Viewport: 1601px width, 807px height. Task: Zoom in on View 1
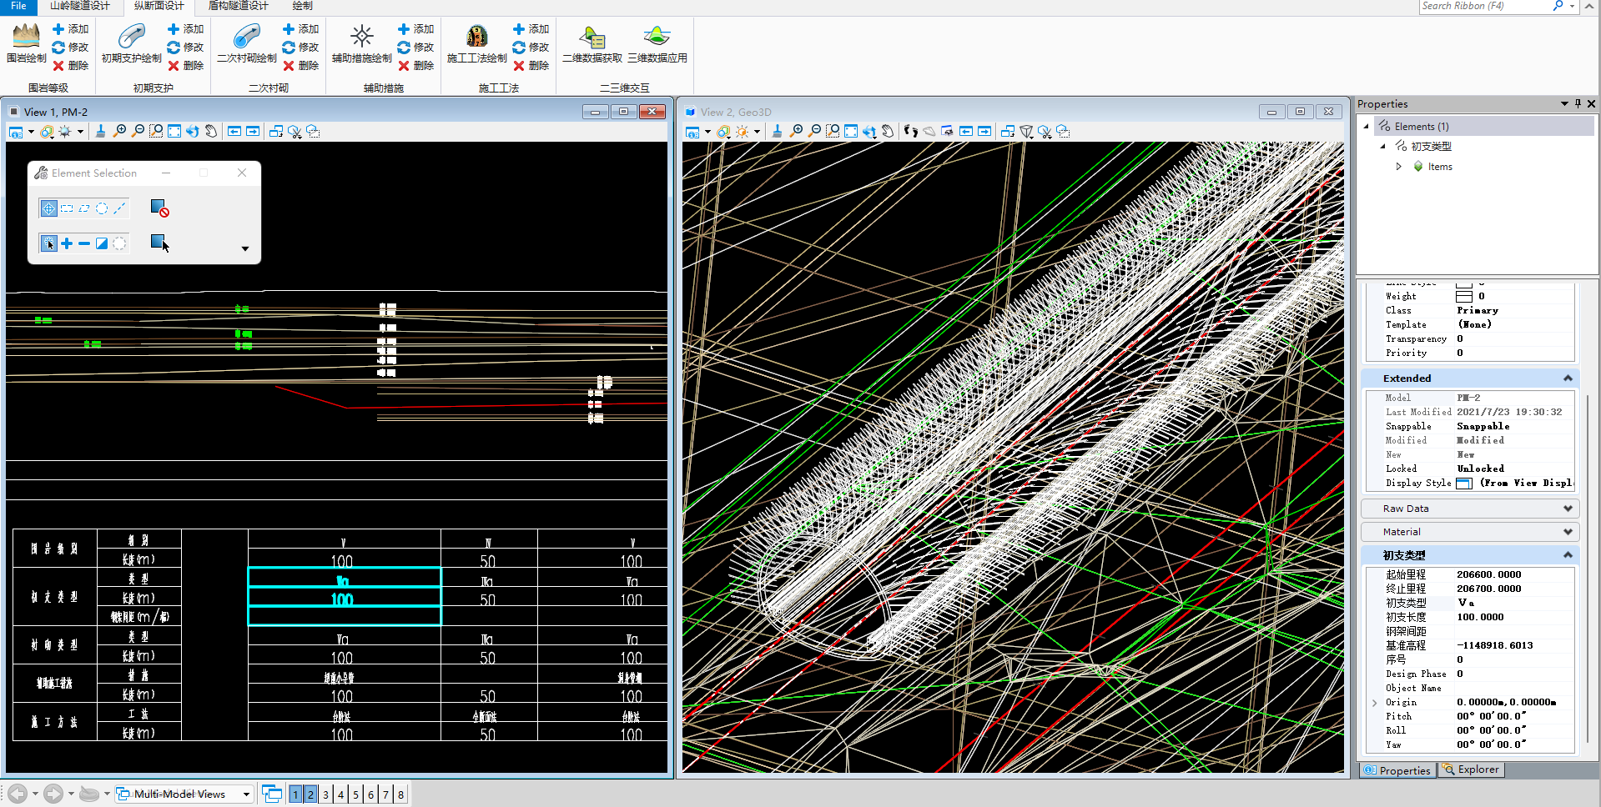pos(120,132)
